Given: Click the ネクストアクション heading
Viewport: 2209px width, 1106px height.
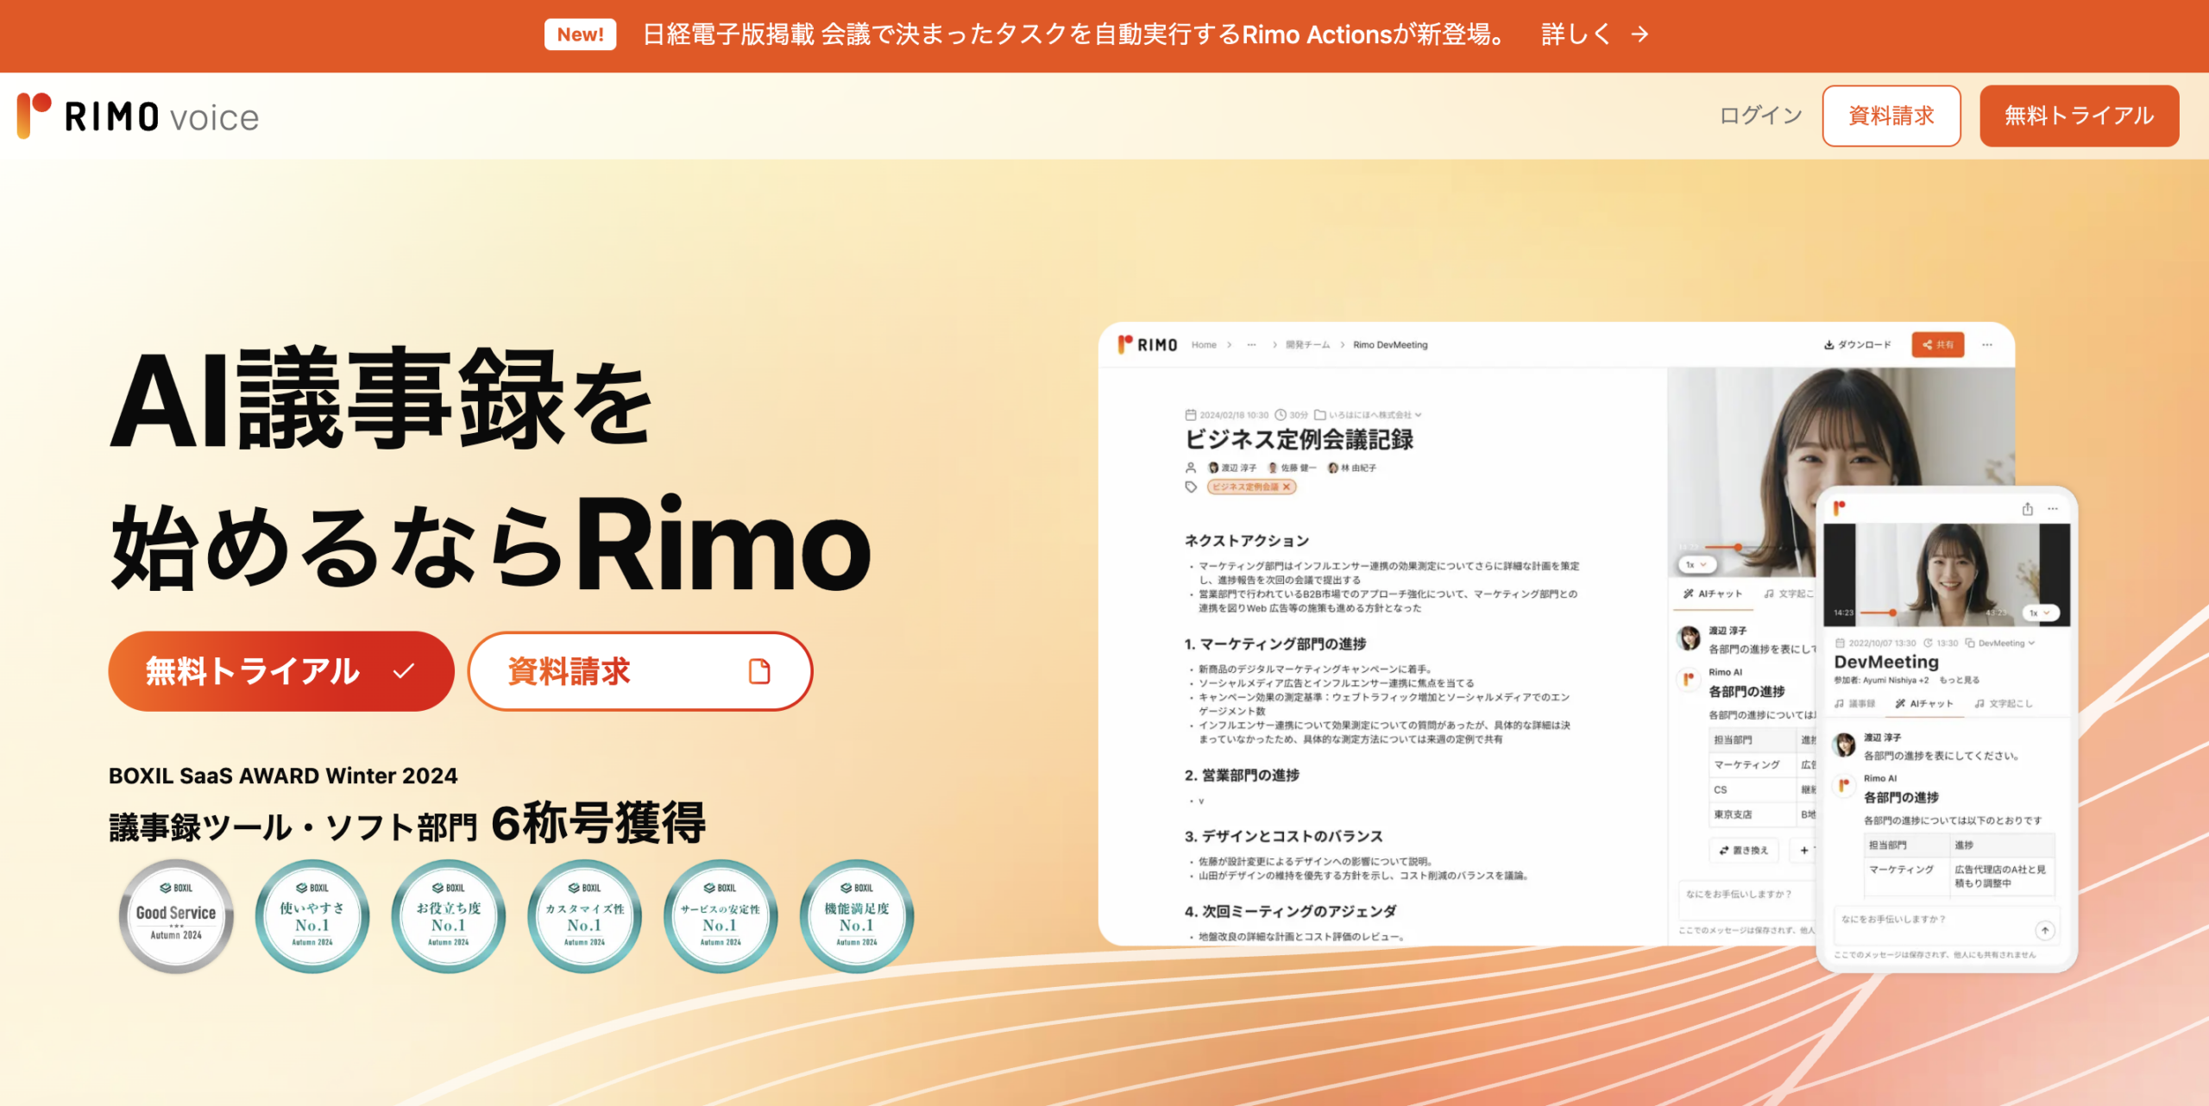Looking at the screenshot, I should click(x=1247, y=540).
